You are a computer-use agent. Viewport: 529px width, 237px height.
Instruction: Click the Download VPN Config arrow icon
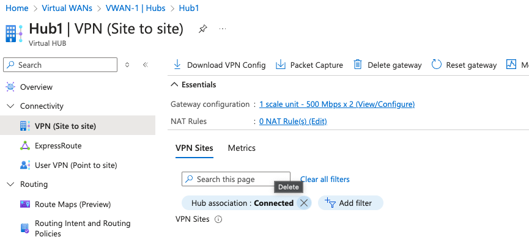(177, 65)
